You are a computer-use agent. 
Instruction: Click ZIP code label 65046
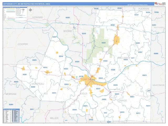click(x=61, y=56)
